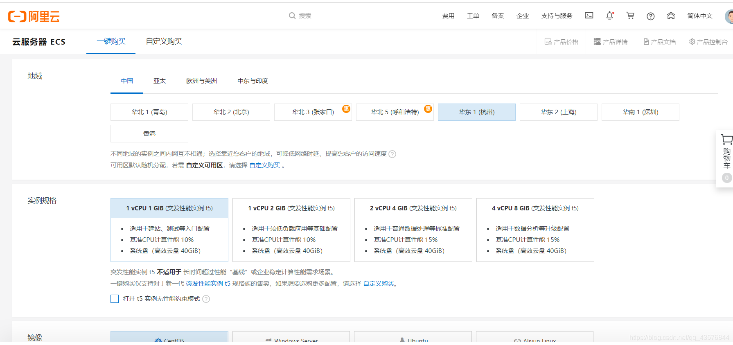The image size is (733, 345).
Task: Choose region 华北 5 (呼和浩特)
Action: (395, 112)
